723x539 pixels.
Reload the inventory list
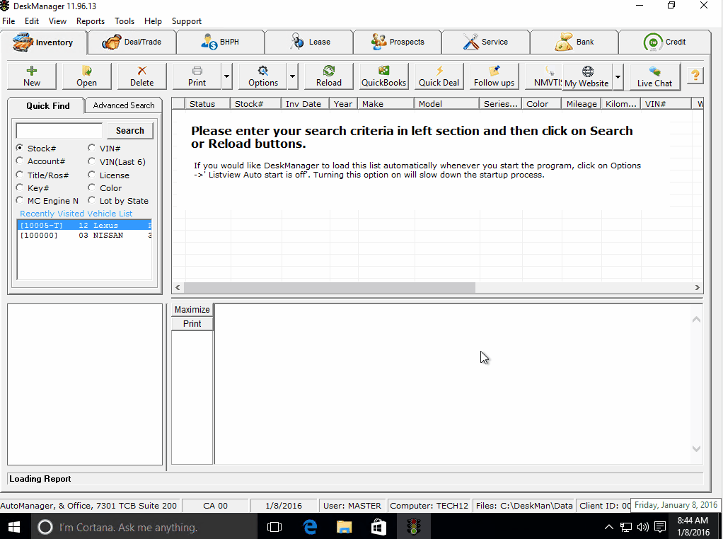pyautogui.click(x=329, y=76)
